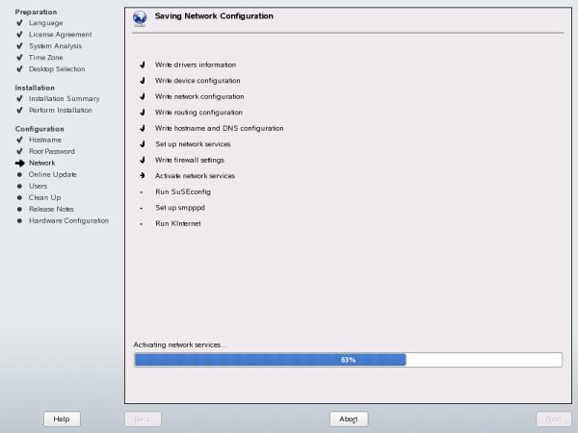This screenshot has height=433, width=578.
Task: Click the bullet next to Users
Action: point(19,186)
